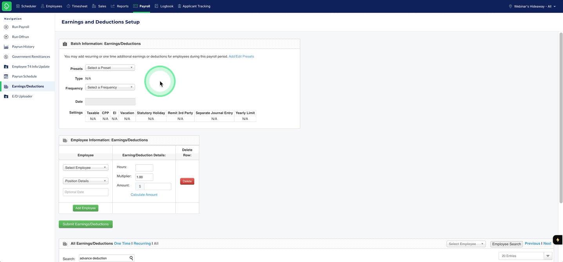This screenshot has height=262, width=563.
Task: Click the Optional Date field
Action: pos(85,192)
